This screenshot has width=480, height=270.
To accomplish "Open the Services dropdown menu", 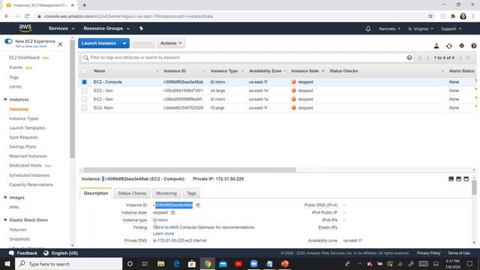I will 61,28.
